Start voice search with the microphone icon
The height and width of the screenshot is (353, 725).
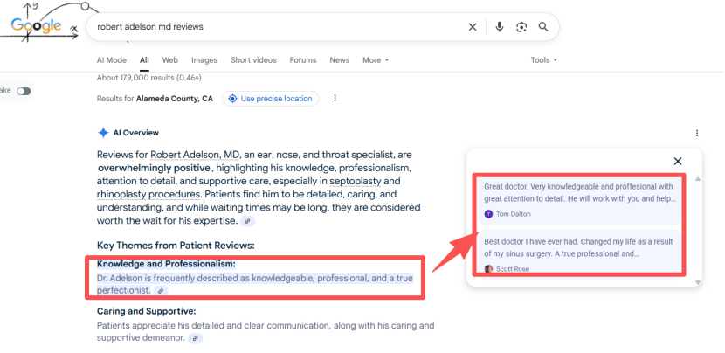point(500,27)
